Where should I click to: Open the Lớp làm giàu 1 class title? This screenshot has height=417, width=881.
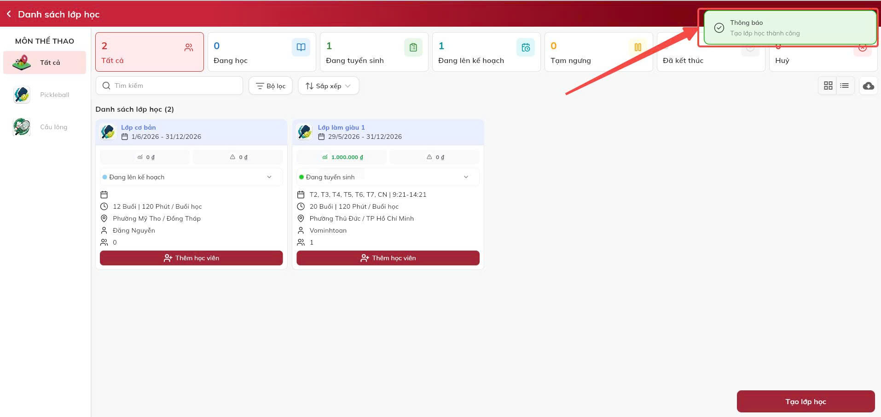pyautogui.click(x=342, y=127)
